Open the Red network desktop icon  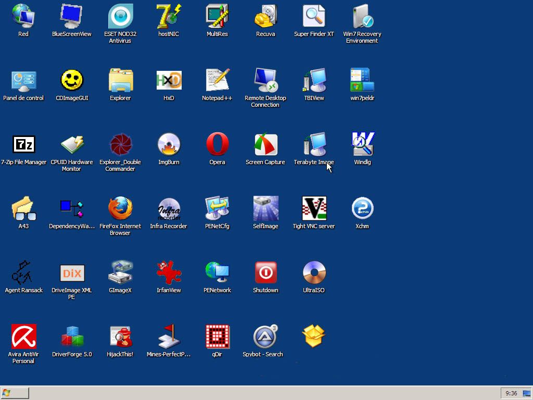coord(23,16)
